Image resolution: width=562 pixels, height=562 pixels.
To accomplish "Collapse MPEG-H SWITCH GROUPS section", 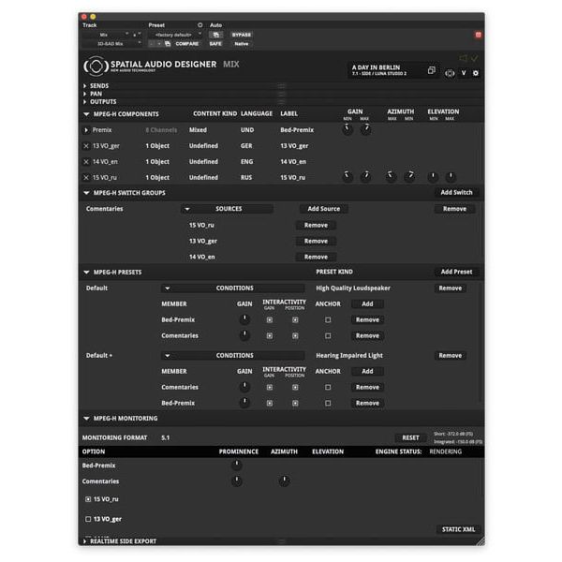I will (x=86, y=193).
